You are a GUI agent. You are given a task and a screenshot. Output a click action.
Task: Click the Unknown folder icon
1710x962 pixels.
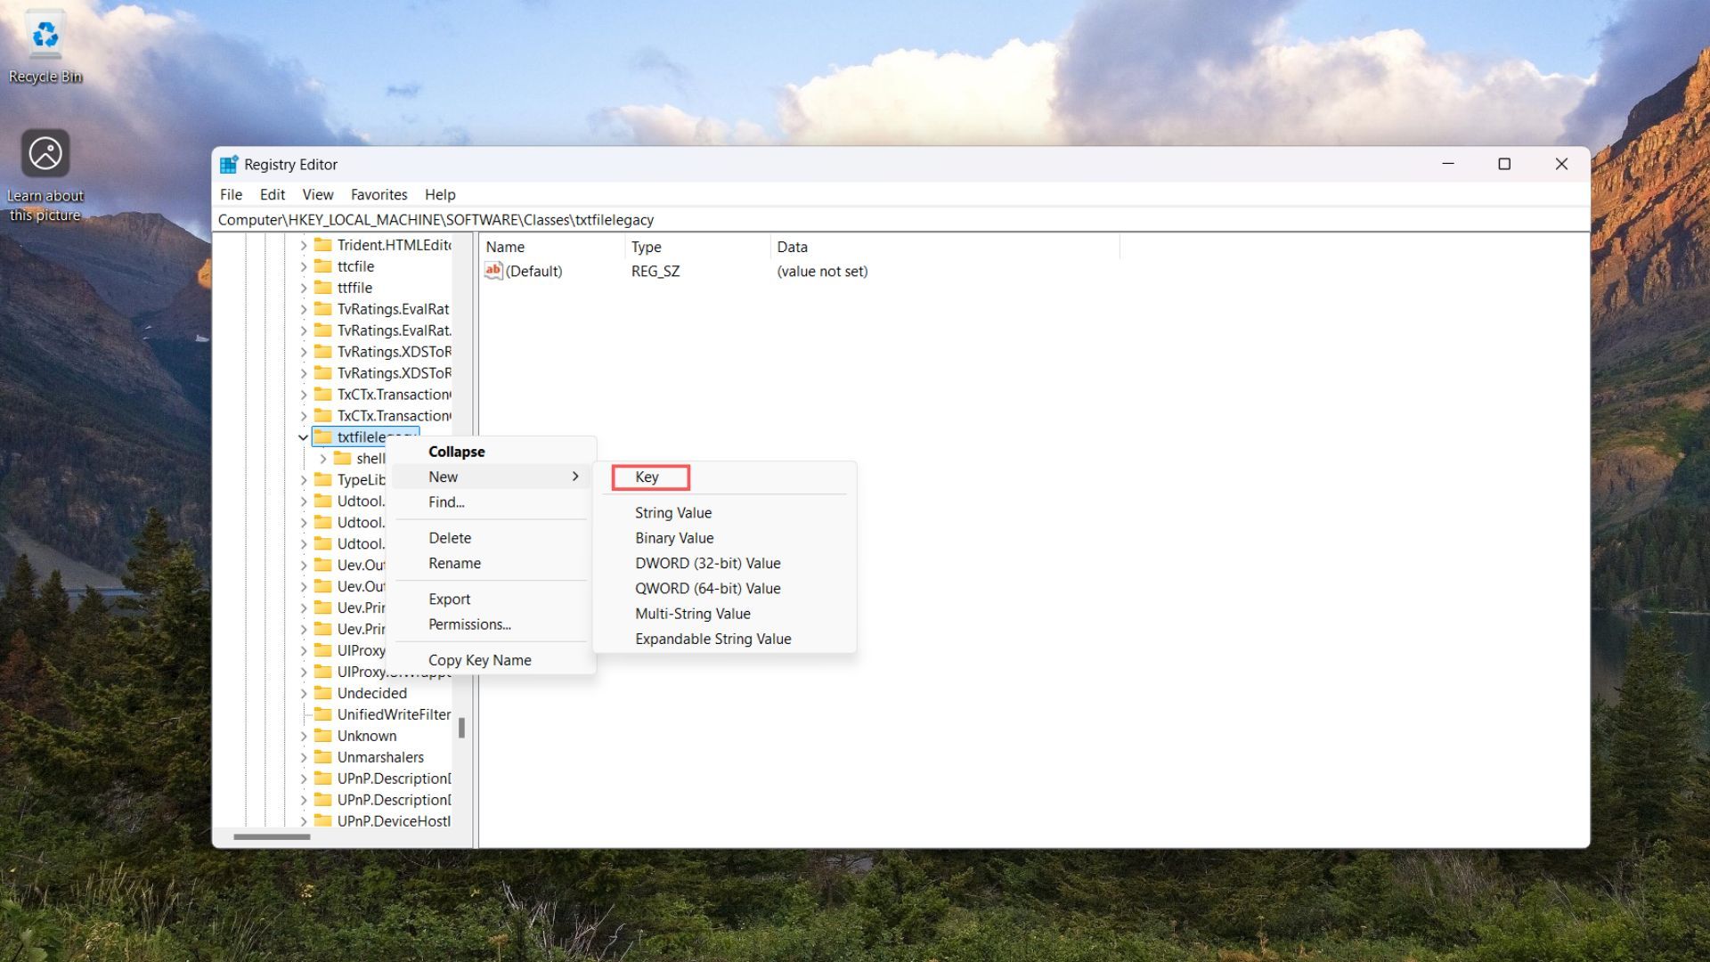point(324,735)
